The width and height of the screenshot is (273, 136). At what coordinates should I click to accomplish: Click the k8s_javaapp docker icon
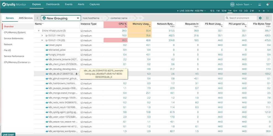pos(47,88)
